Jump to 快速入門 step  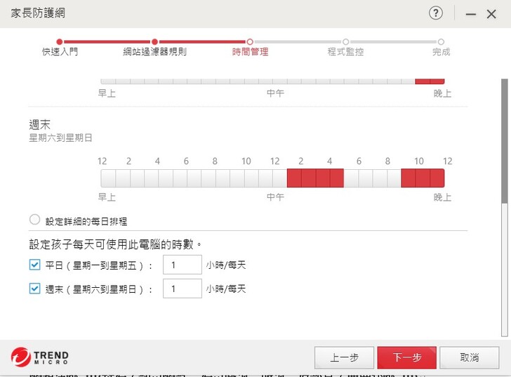60,47
